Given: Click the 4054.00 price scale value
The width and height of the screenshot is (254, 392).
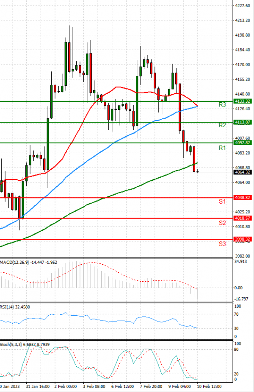Looking at the screenshot, I should [x=243, y=182].
